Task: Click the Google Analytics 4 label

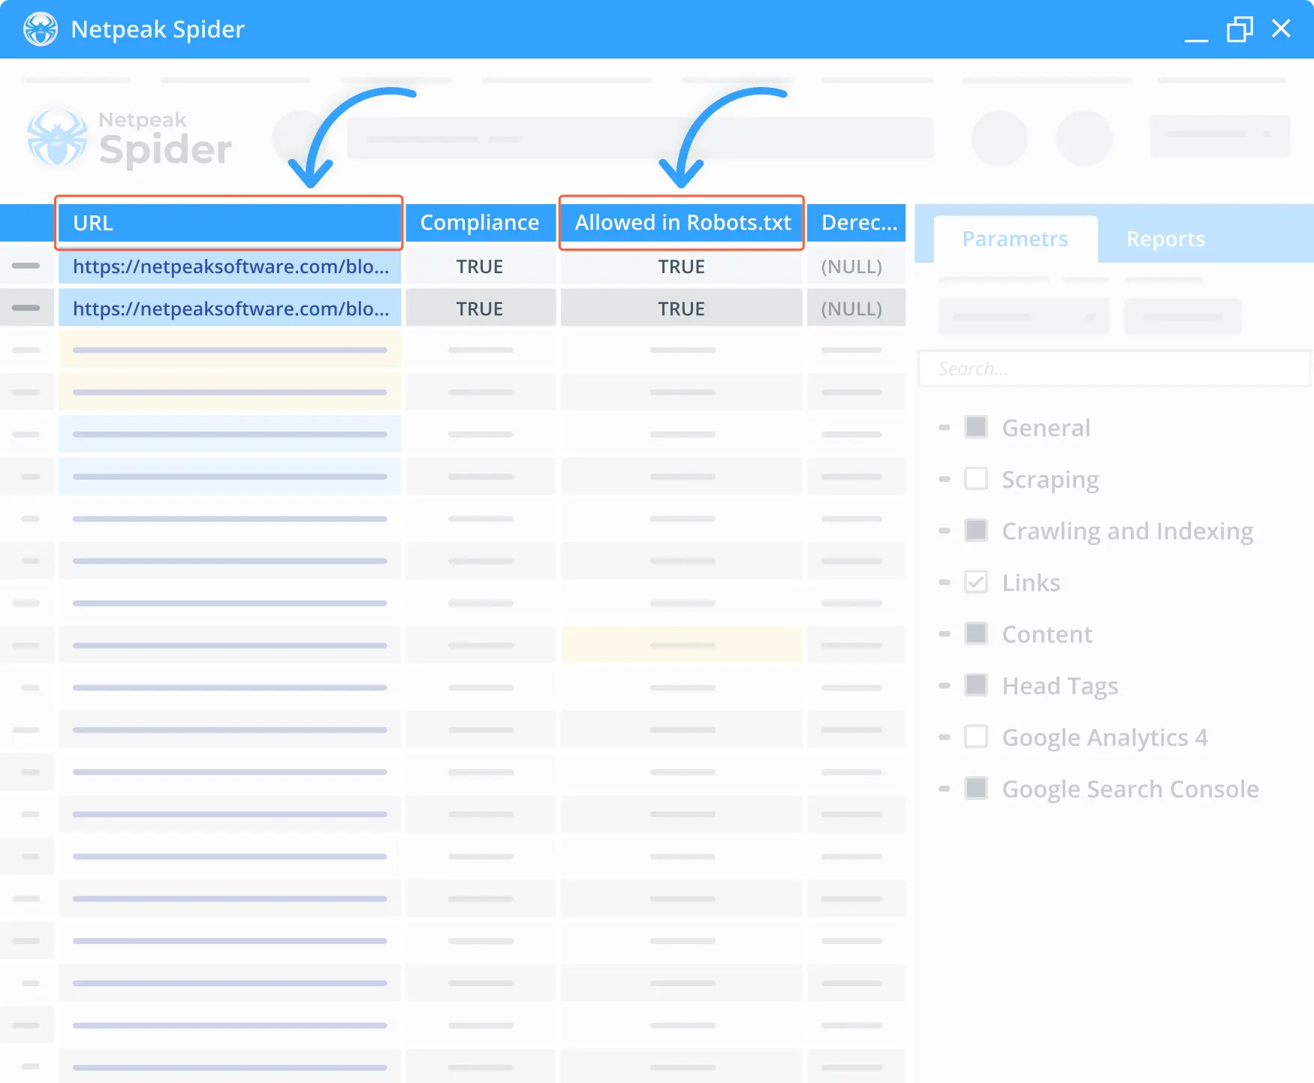Action: click(x=1105, y=739)
